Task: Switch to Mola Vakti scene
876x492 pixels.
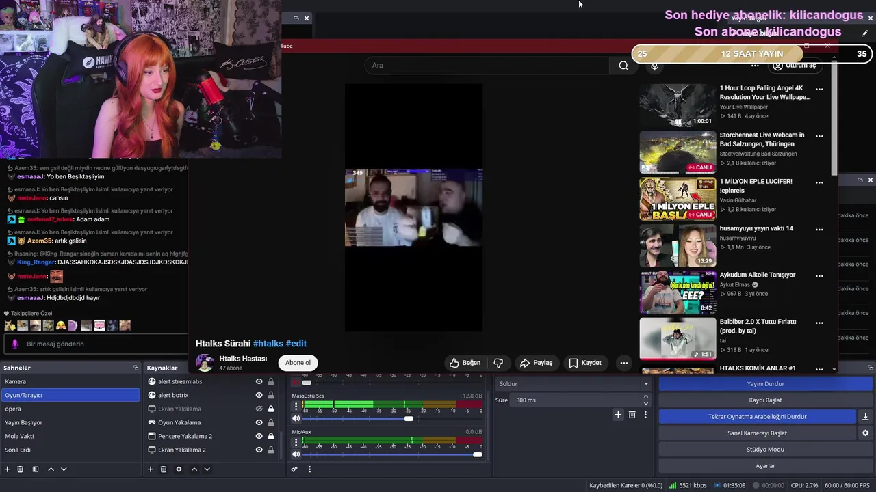Action: (x=70, y=436)
